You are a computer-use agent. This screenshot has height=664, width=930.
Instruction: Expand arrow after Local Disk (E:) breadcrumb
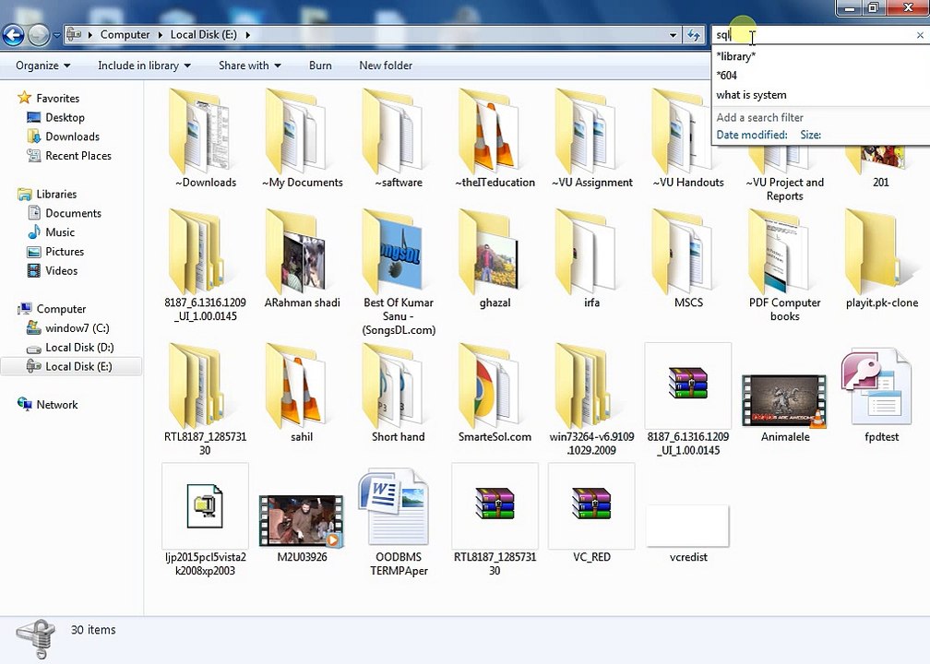click(x=247, y=35)
